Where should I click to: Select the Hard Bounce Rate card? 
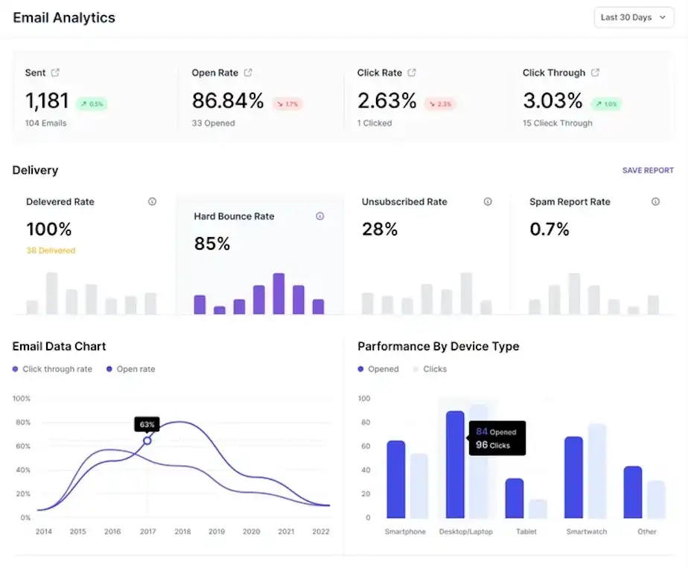[259, 255]
